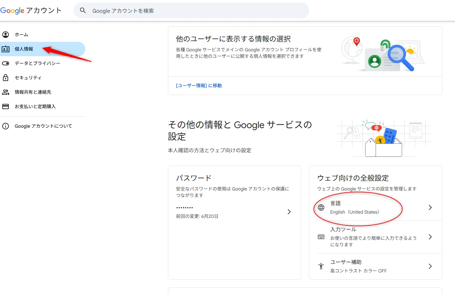Go to セキュリティ section
Image resolution: width=455 pixels, height=295 pixels.
42,78
